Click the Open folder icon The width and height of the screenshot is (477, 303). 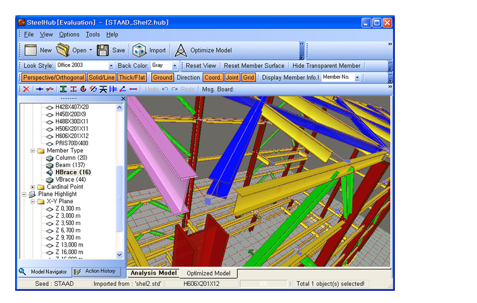(x=63, y=50)
